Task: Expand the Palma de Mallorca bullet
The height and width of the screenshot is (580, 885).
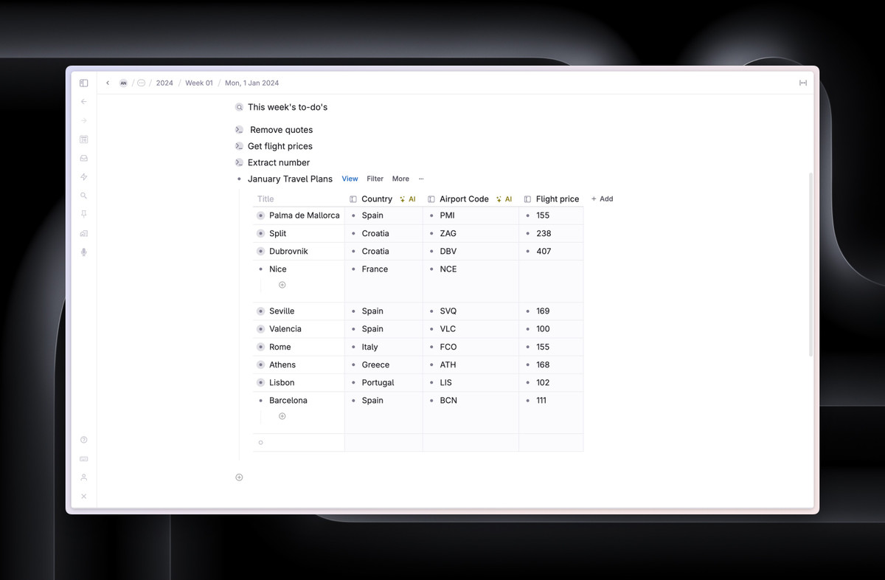Action: (260, 215)
